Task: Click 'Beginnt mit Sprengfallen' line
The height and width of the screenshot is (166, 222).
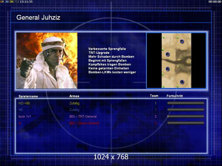Action: point(107,61)
